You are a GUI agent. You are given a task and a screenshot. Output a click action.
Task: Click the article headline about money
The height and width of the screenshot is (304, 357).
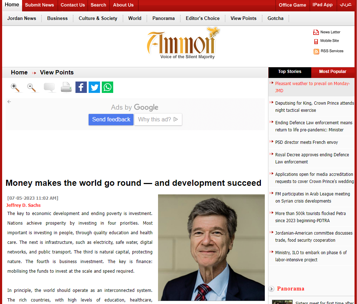[133, 183]
